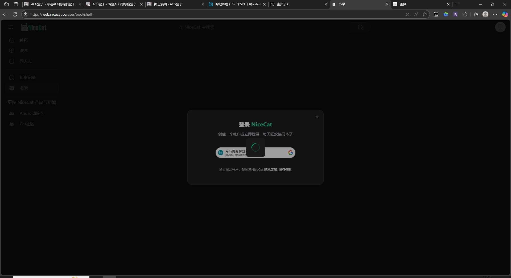
Task: Open the Favorites hub icon
Action: coord(476,14)
